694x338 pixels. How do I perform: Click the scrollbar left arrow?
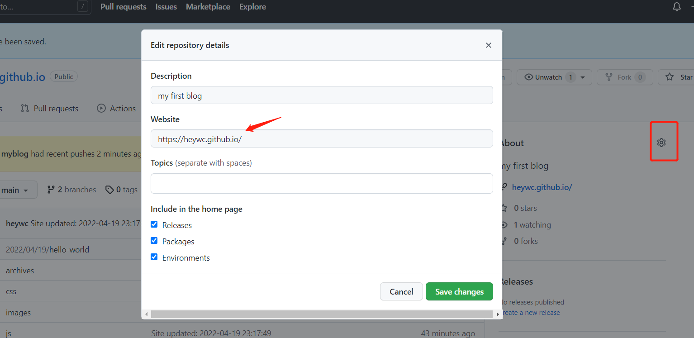[146, 314]
